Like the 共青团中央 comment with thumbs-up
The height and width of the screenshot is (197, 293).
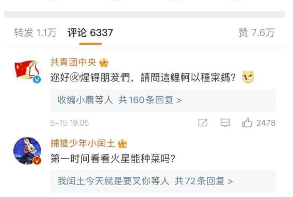pyautogui.click(x=247, y=123)
